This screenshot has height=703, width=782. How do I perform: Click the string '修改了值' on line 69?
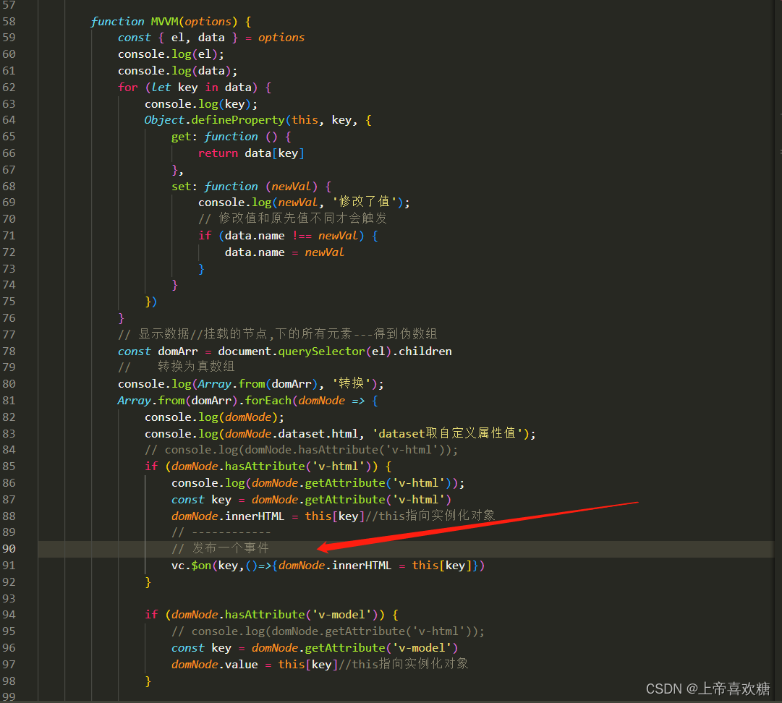coord(364,202)
